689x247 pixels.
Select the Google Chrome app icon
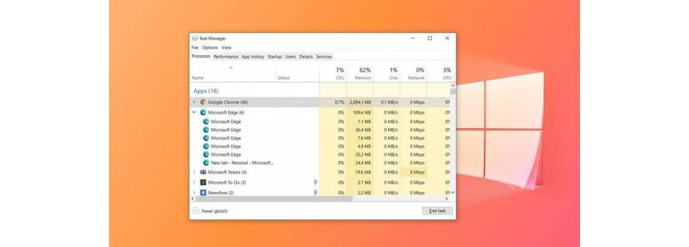click(203, 102)
